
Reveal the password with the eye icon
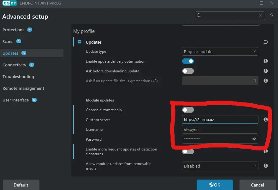pyautogui.click(x=254, y=139)
